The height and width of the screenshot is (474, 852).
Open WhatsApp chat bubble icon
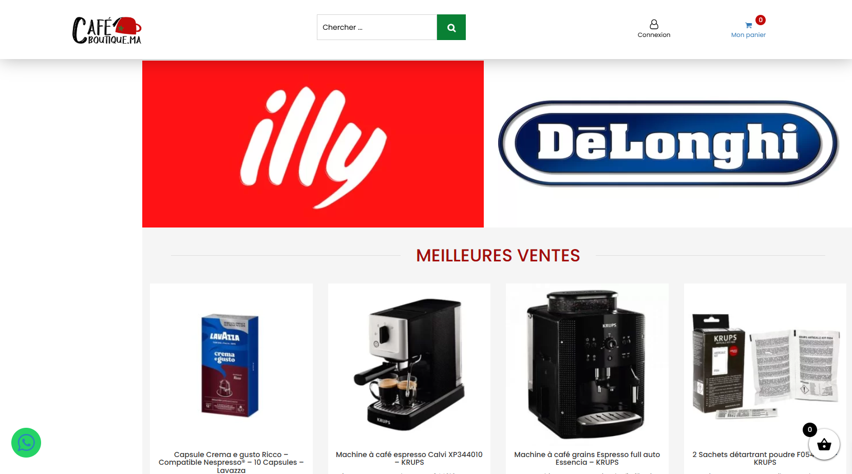tap(26, 443)
